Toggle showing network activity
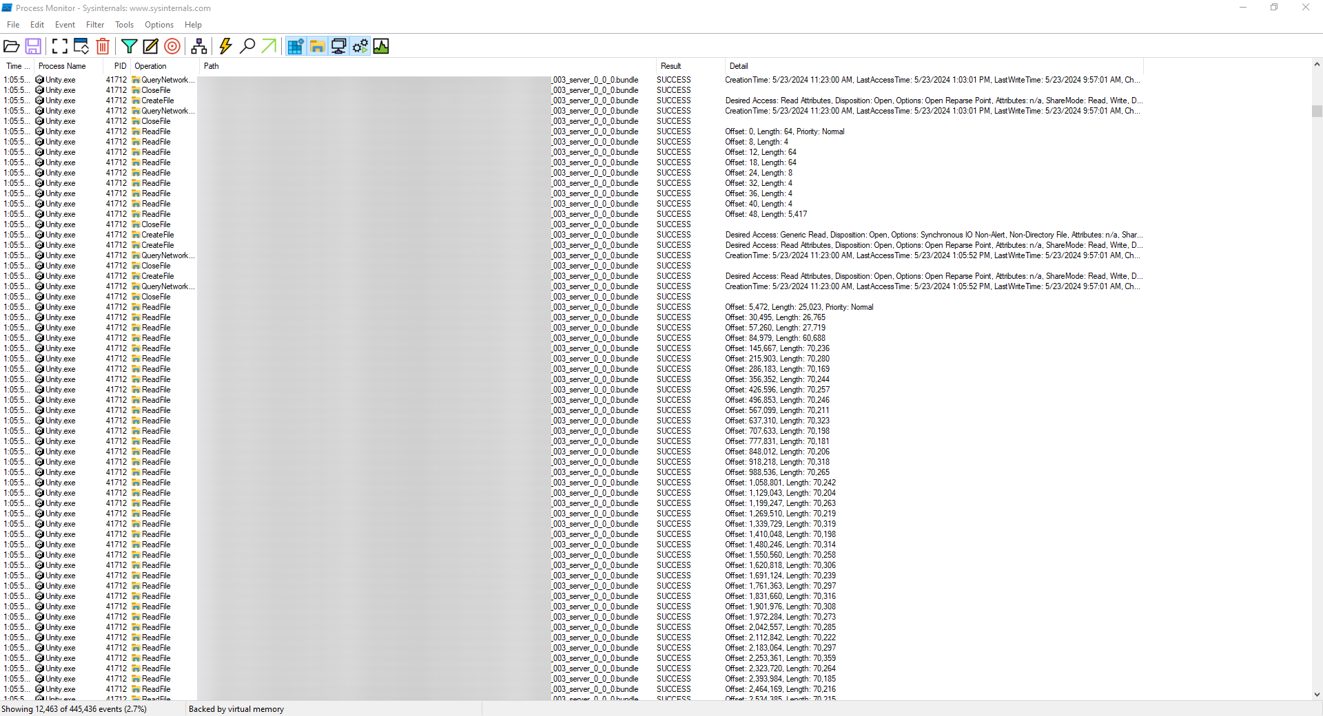The width and height of the screenshot is (1323, 716). pyautogui.click(x=338, y=46)
